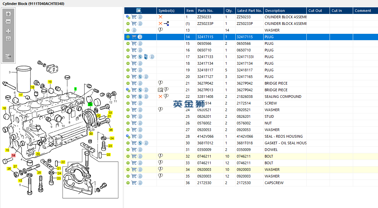Screen dimensions: 378x208
Task: Sort by the Item column header
Action: tap(190, 11)
